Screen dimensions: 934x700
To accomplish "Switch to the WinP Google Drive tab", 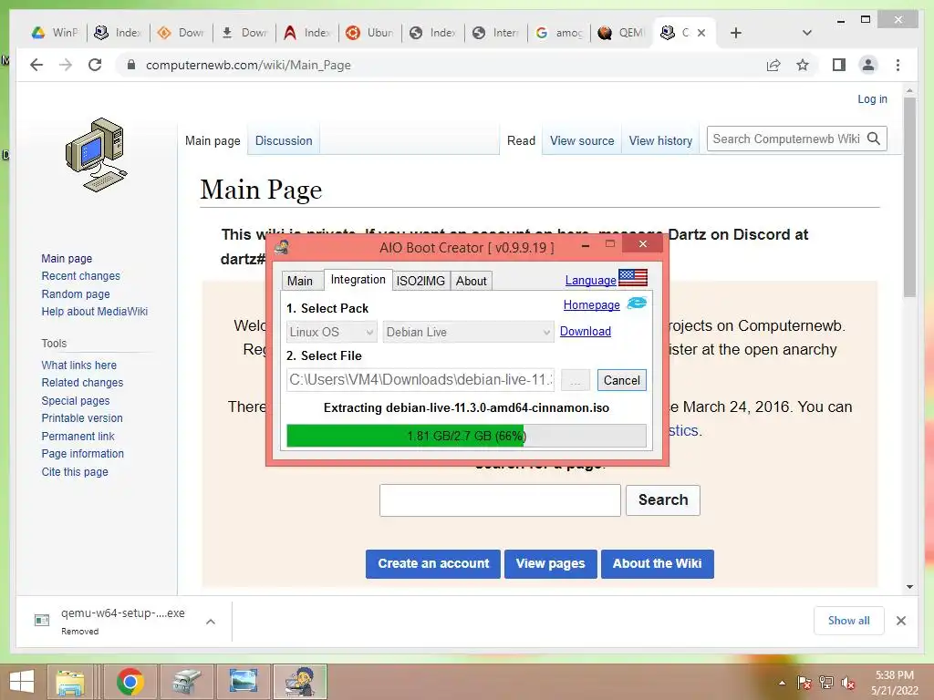I will (54, 33).
